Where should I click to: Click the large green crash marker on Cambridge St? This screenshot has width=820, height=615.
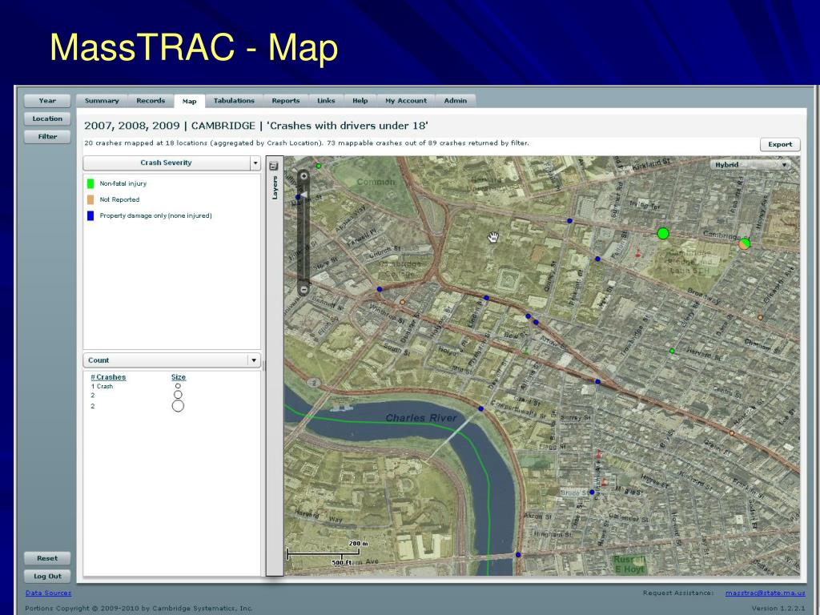(x=662, y=233)
